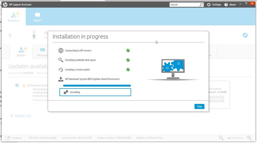This screenshot has width=257, height=143.
Task: Click the 'Updates availab' heading
Action: pos(28,66)
